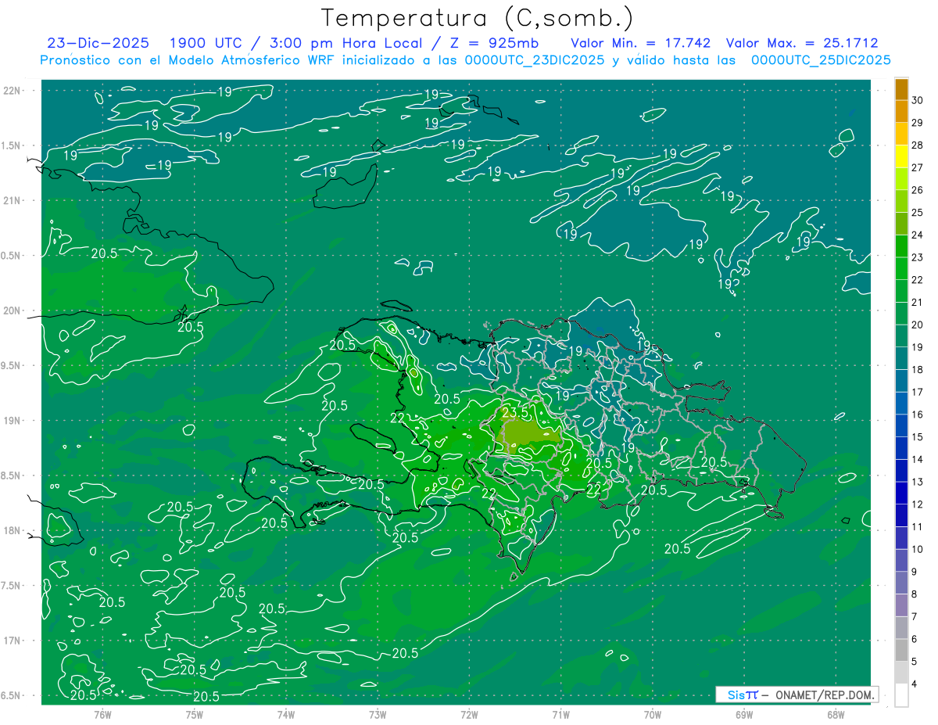
Task: Click the "76W" longitude axis label
Action: point(102,715)
